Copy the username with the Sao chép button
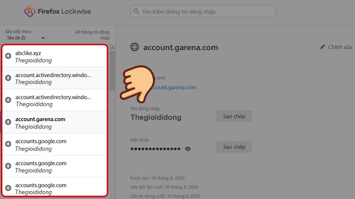355x199 pixels. click(x=234, y=116)
